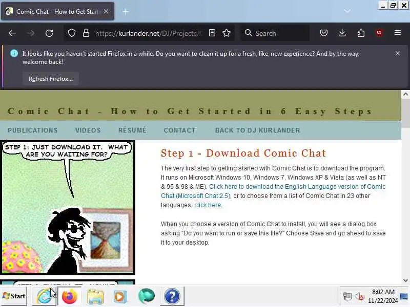Screen dimensions: 410x307
Task: Click the muted volume tray icon
Action: (360, 296)
